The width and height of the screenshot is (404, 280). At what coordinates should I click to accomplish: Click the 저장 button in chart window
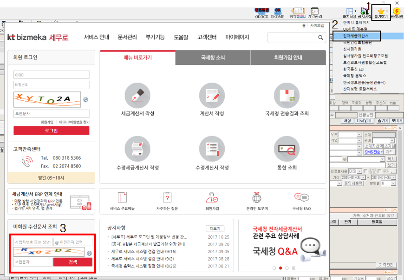347,121
